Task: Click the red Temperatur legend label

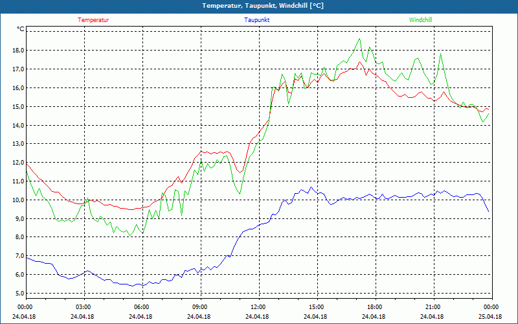Action: point(93,19)
